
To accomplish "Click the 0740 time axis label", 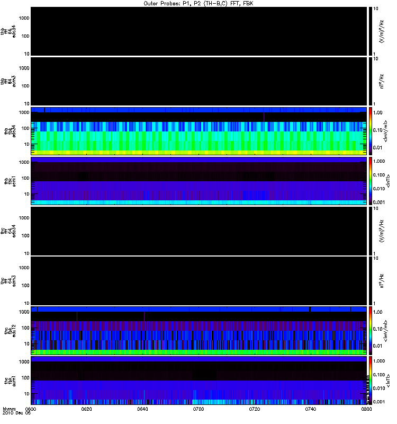I will [311, 409].
